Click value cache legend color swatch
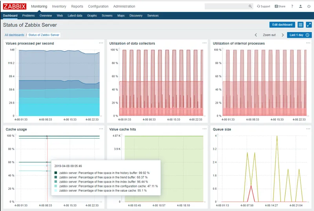Image resolution: width=314 pixels, height=211 pixels. pyautogui.click(x=56, y=190)
